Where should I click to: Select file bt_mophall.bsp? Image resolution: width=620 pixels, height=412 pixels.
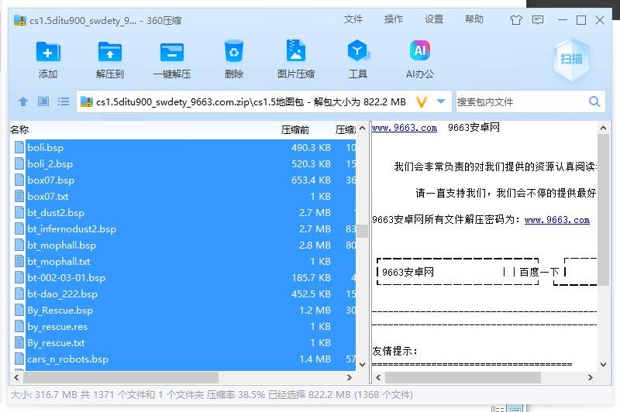pos(191,245)
